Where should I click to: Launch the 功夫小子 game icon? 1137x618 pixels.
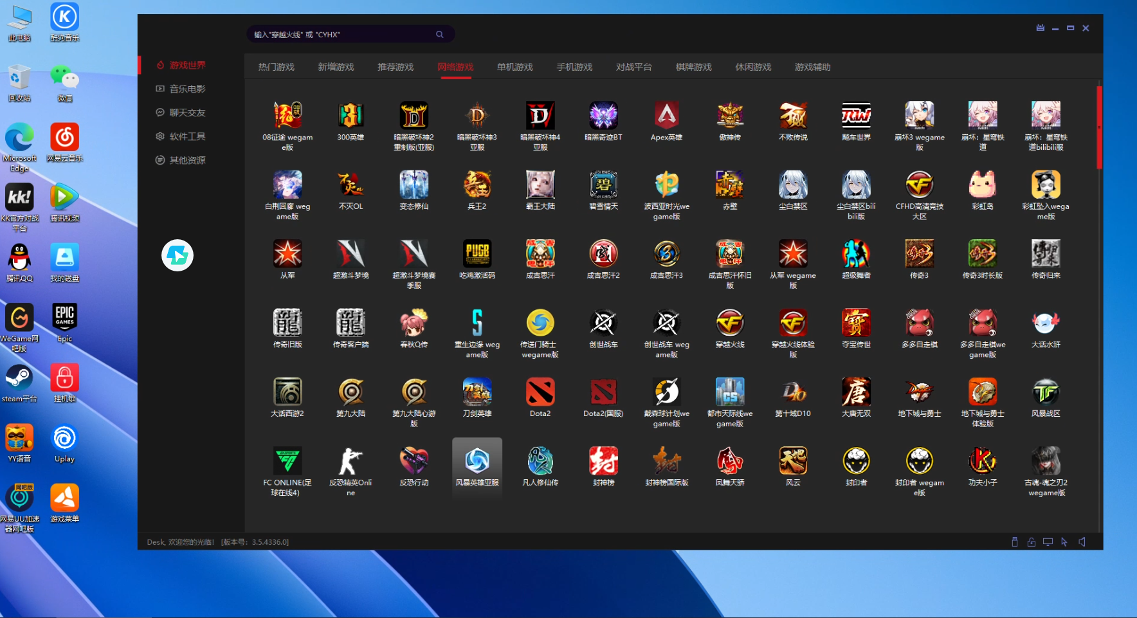pos(983,461)
